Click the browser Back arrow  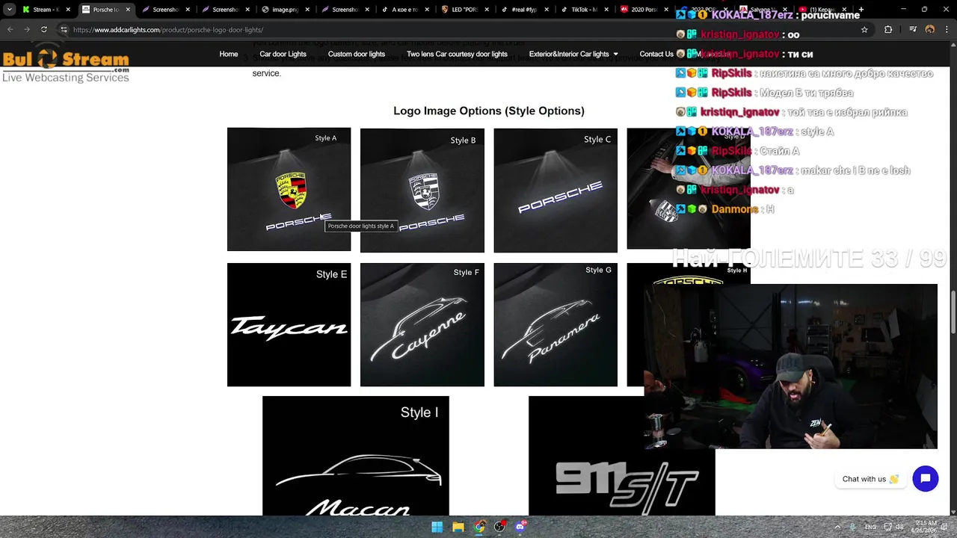click(x=10, y=30)
